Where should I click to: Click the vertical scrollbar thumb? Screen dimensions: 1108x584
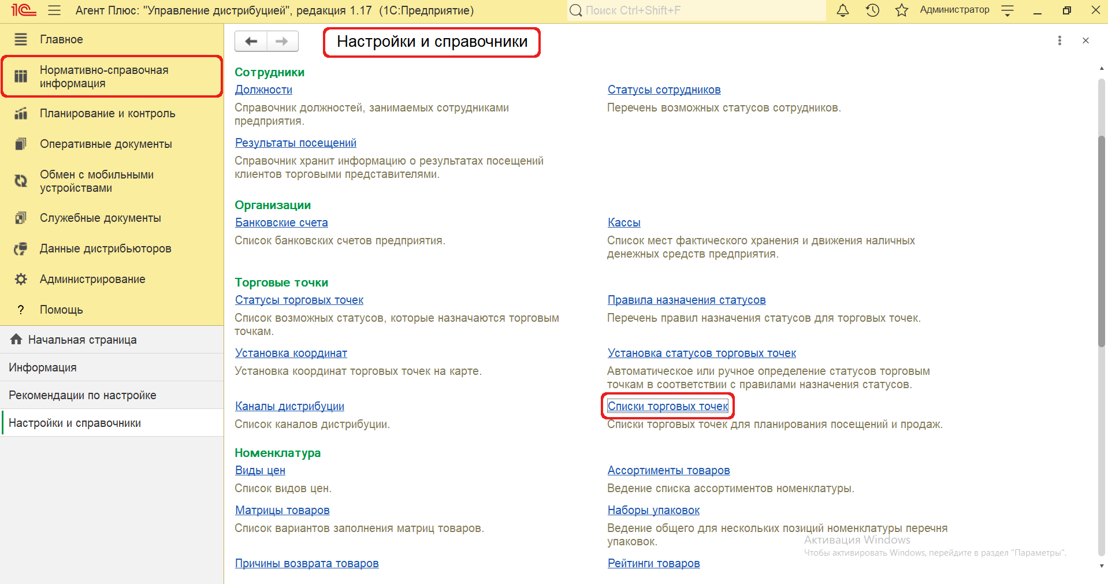coord(1102,240)
